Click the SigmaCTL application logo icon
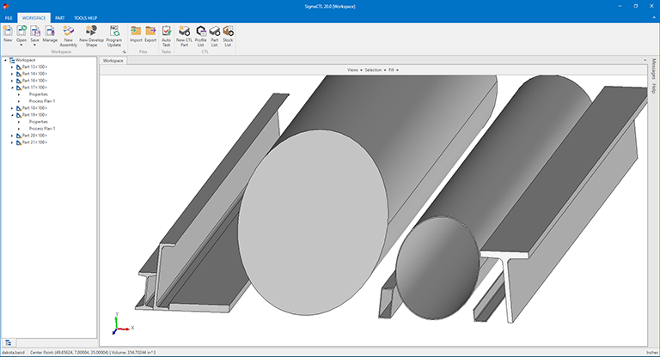 5,6
